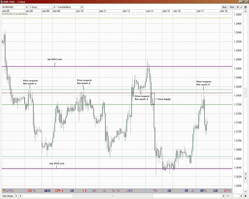Click the Jan 10 US flag event

(x=95, y=190)
